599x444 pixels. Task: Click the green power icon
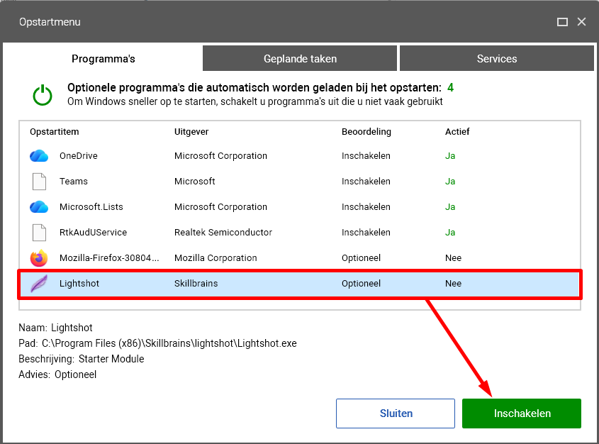[x=43, y=95]
